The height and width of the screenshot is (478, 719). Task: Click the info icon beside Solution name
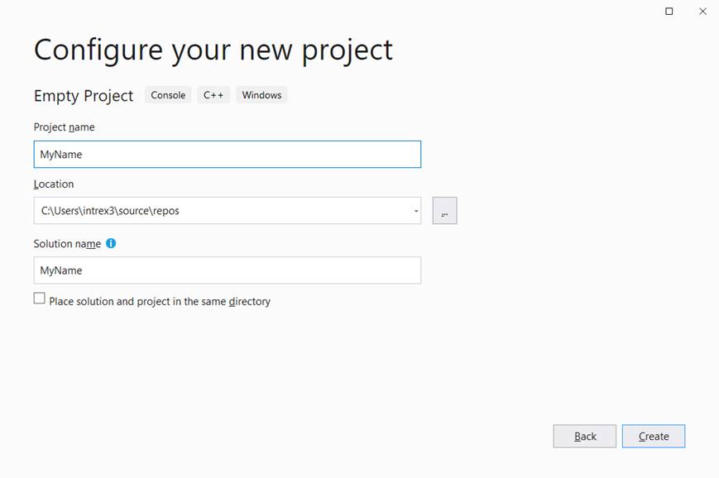111,244
